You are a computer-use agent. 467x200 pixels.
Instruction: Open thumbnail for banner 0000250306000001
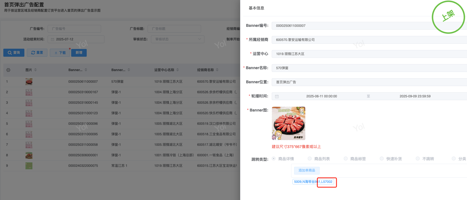click(x=29, y=155)
